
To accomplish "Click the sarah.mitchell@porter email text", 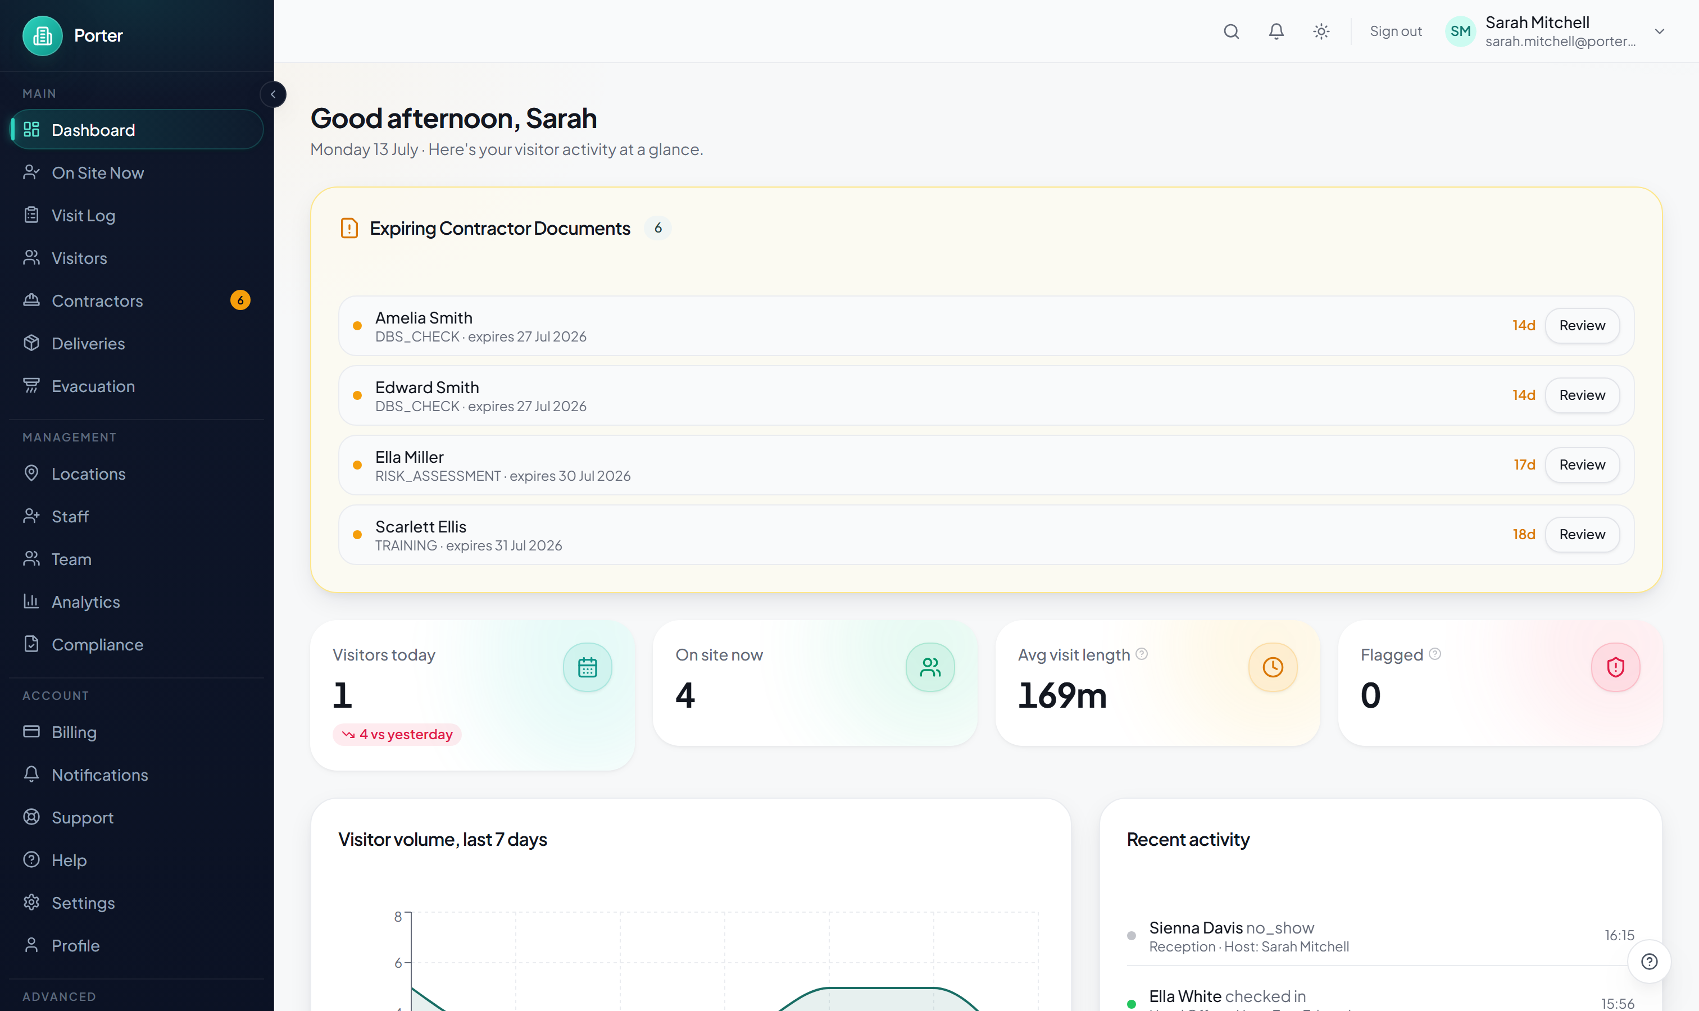I will 1560,42.
